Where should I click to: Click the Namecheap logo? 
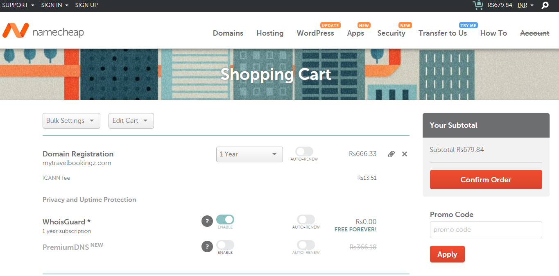[x=43, y=31]
